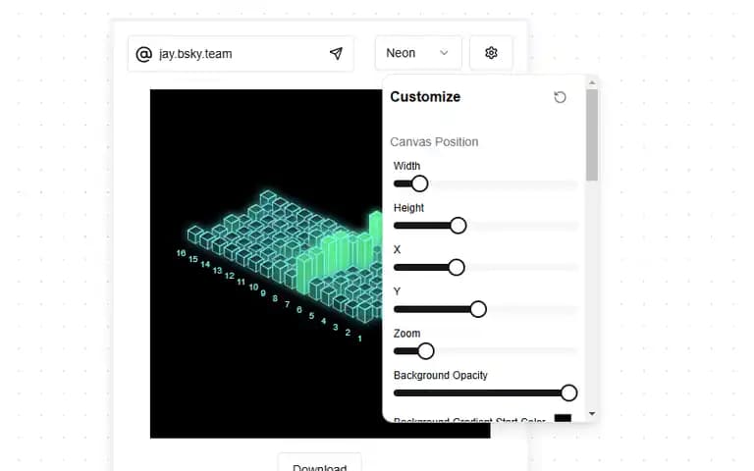Image resolution: width=754 pixels, height=471 pixels.
Task: Open settings via the gear icon
Action: click(x=491, y=53)
